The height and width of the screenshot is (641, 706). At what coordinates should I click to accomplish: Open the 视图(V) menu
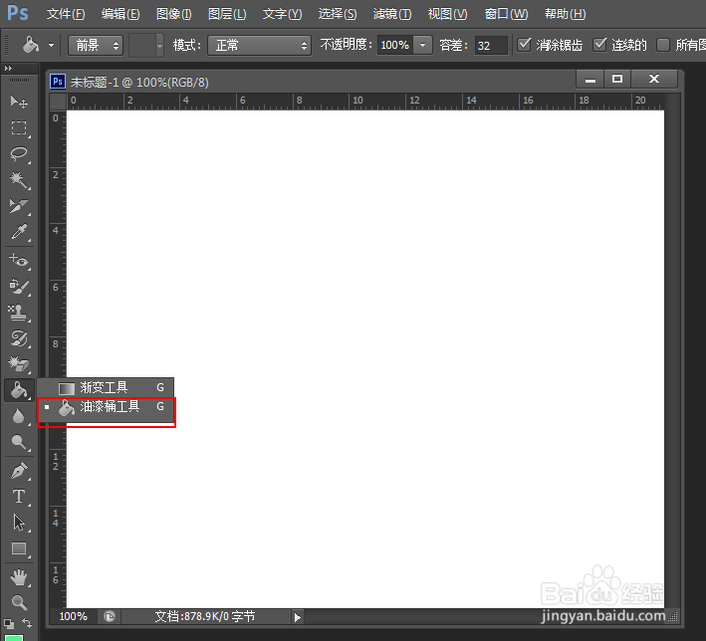[447, 14]
